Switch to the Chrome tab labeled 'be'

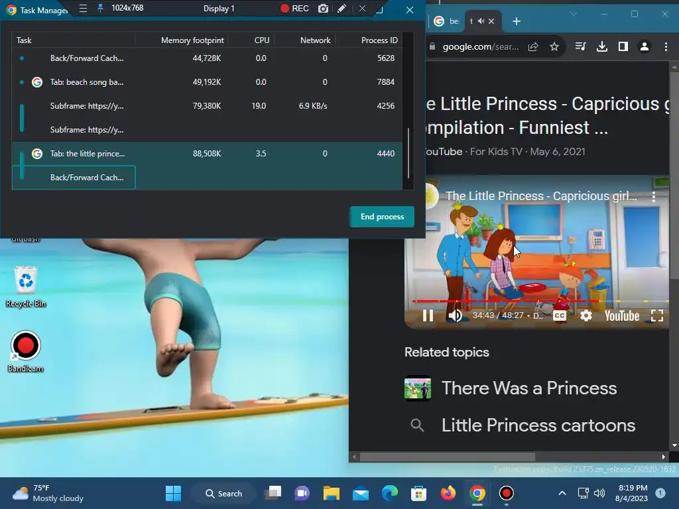tap(446, 21)
